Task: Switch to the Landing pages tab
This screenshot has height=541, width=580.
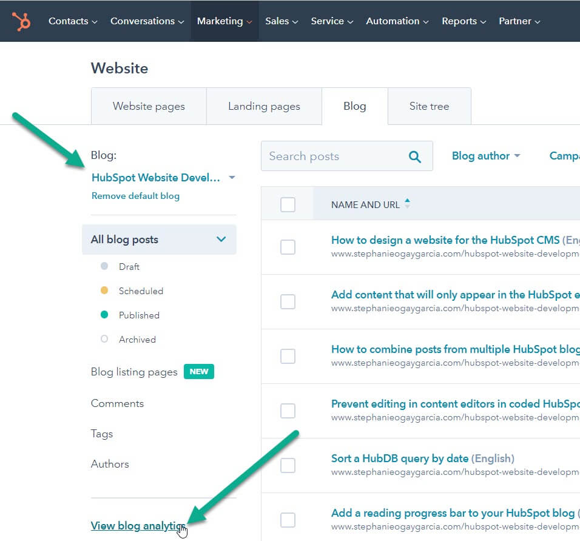Action: (x=264, y=106)
